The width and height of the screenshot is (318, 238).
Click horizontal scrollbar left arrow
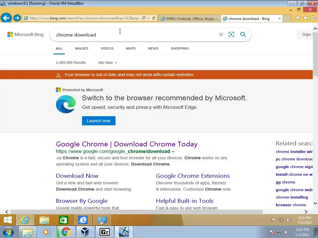(x=7, y=212)
